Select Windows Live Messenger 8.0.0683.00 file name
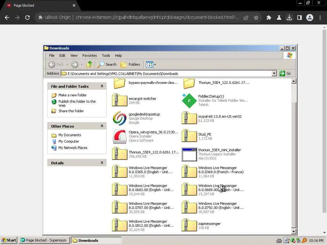 tap(151, 188)
